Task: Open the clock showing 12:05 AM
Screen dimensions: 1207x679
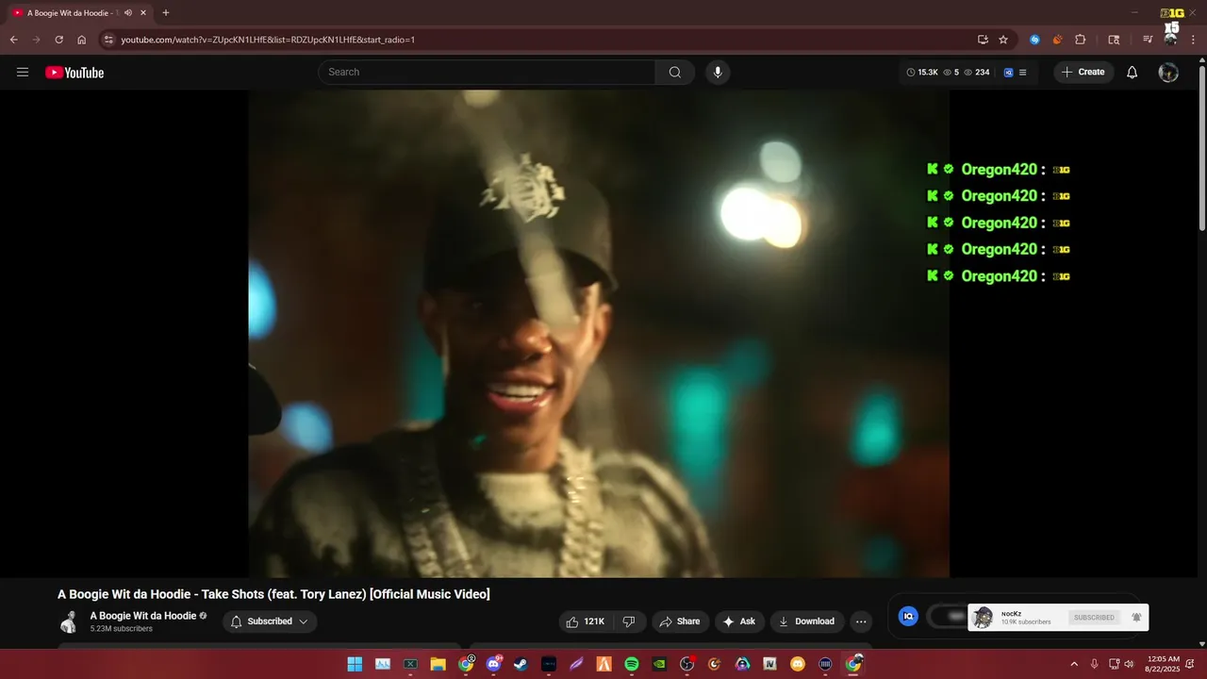Action: click(x=1164, y=664)
